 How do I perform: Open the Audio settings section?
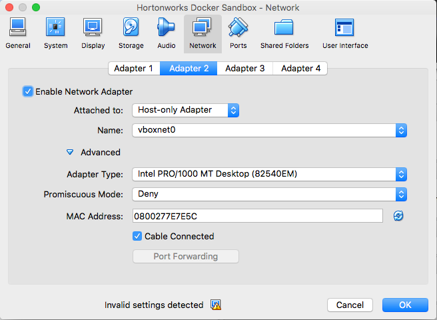tap(166, 33)
